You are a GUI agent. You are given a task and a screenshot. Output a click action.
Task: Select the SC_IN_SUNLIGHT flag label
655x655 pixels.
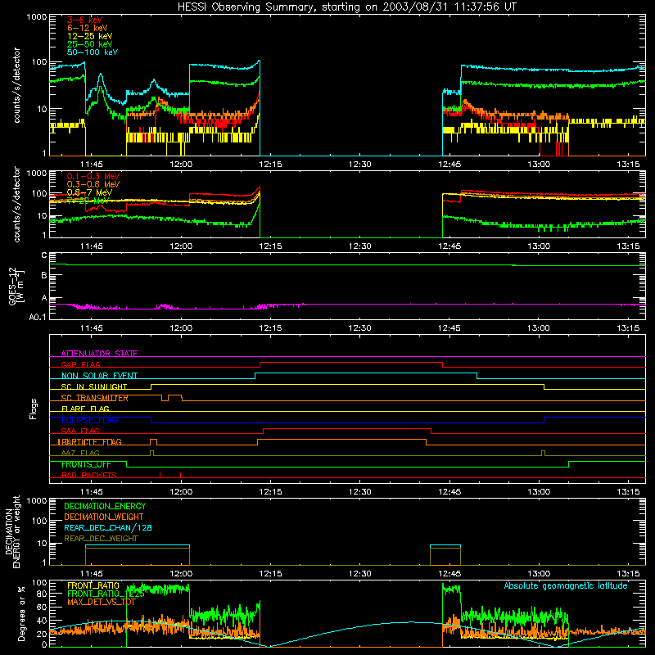[94, 386]
